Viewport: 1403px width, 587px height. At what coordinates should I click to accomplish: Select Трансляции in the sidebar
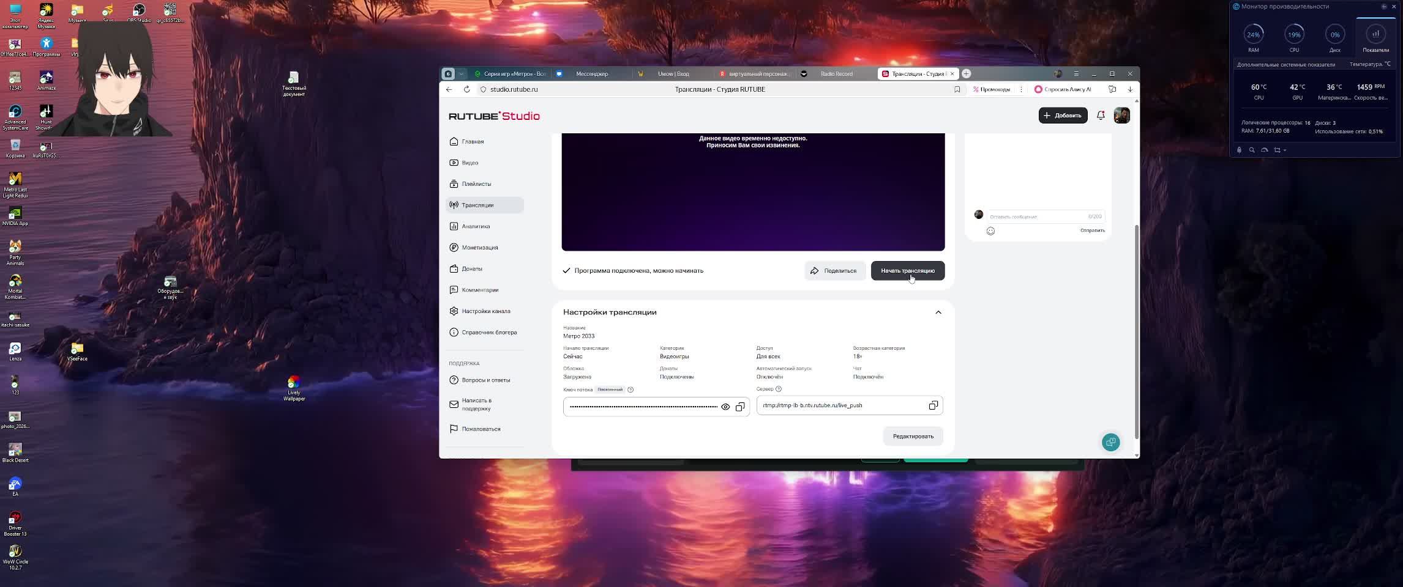click(x=485, y=205)
